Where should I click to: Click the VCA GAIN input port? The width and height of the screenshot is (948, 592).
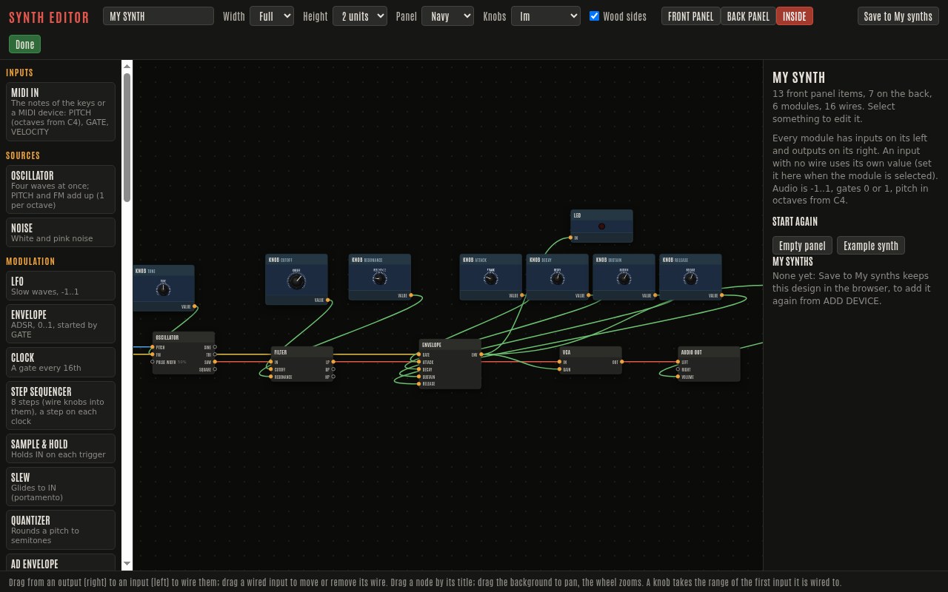point(560,369)
